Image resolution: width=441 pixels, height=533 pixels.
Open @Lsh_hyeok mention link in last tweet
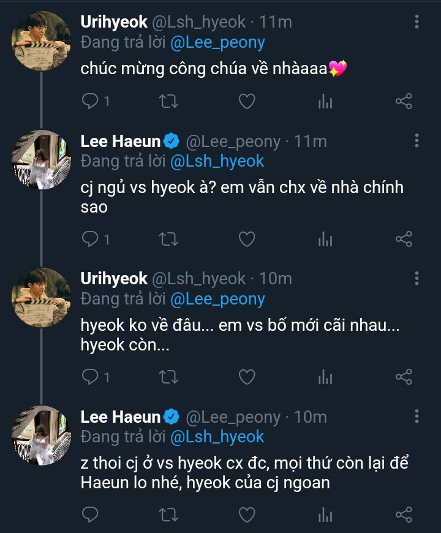217,436
